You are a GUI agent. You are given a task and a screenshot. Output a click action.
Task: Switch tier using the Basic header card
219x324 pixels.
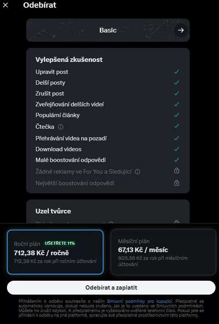(x=108, y=30)
